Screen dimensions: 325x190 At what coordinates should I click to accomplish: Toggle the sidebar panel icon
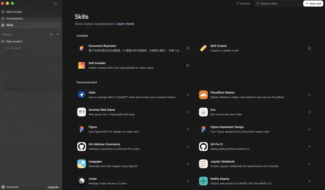pyautogui.click(x=56, y=4)
